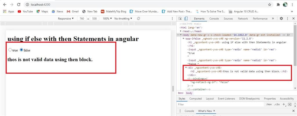Screen dimensions: 297x116
Task: Switch to the Styles pane tab
Action: 182,99
